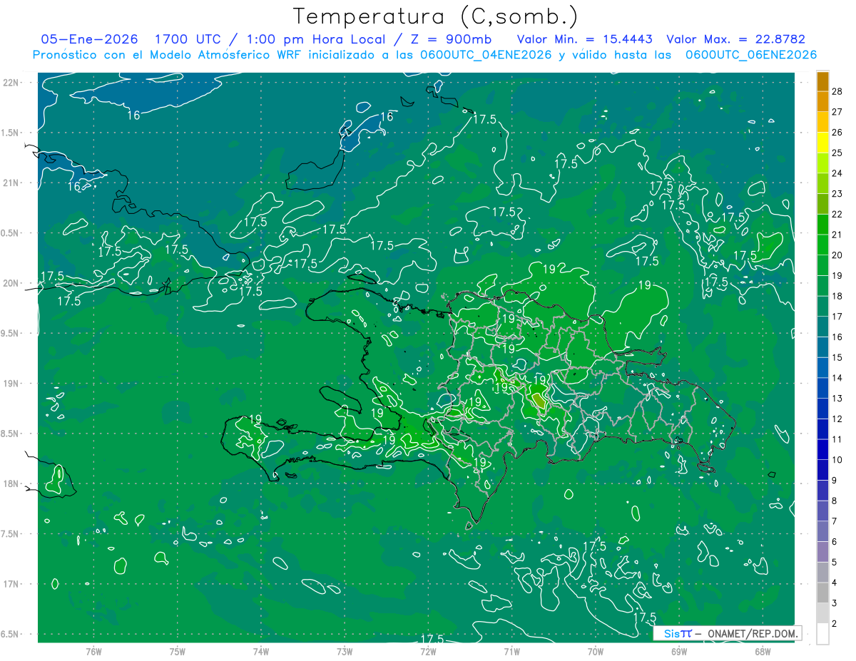Click the 68W longitude label

[x=763, y=651]
